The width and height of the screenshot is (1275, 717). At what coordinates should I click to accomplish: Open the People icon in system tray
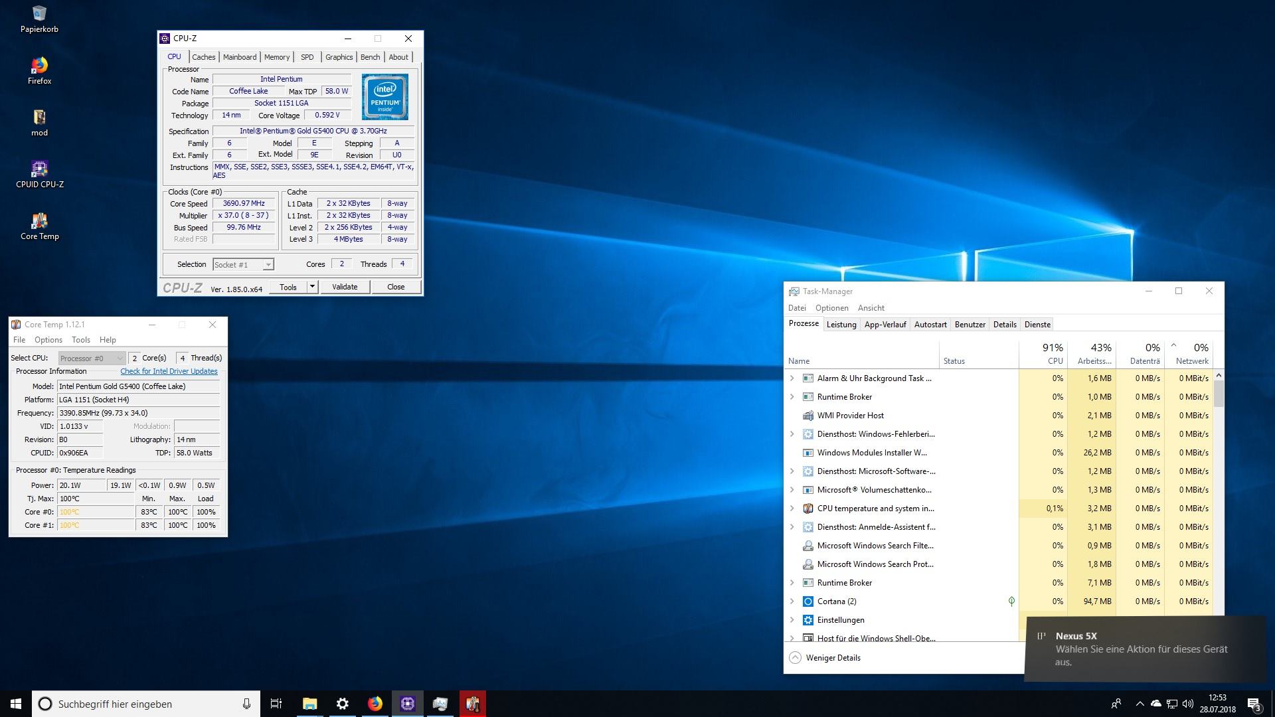click(x=1116, y=704)
